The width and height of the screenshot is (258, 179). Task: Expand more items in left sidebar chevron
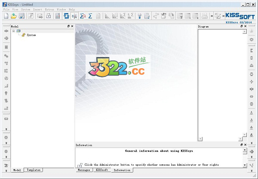[6, 128]
